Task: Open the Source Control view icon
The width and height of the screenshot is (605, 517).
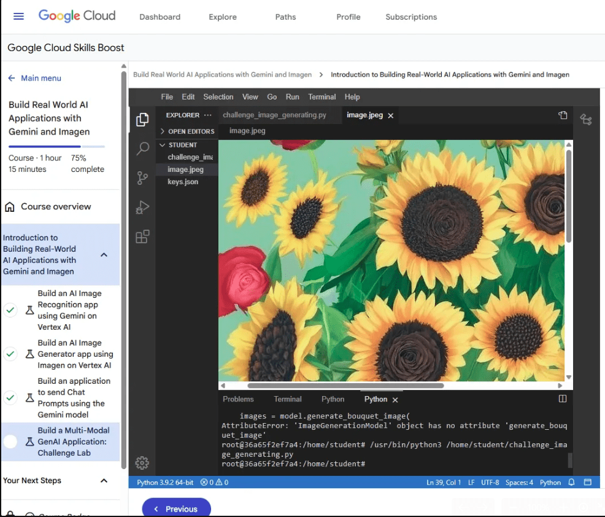Action: (x=142, y=178)
